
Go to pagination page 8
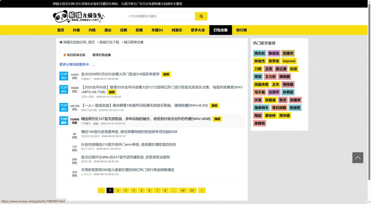165,191
